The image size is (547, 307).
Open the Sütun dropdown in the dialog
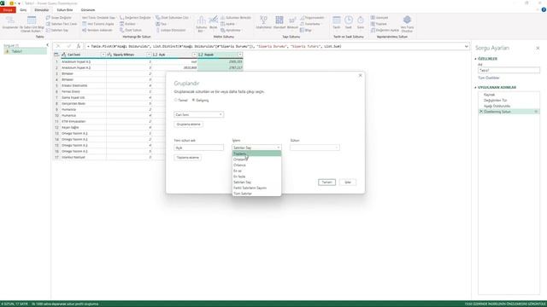pyautogui.click(x=315, y=148)
